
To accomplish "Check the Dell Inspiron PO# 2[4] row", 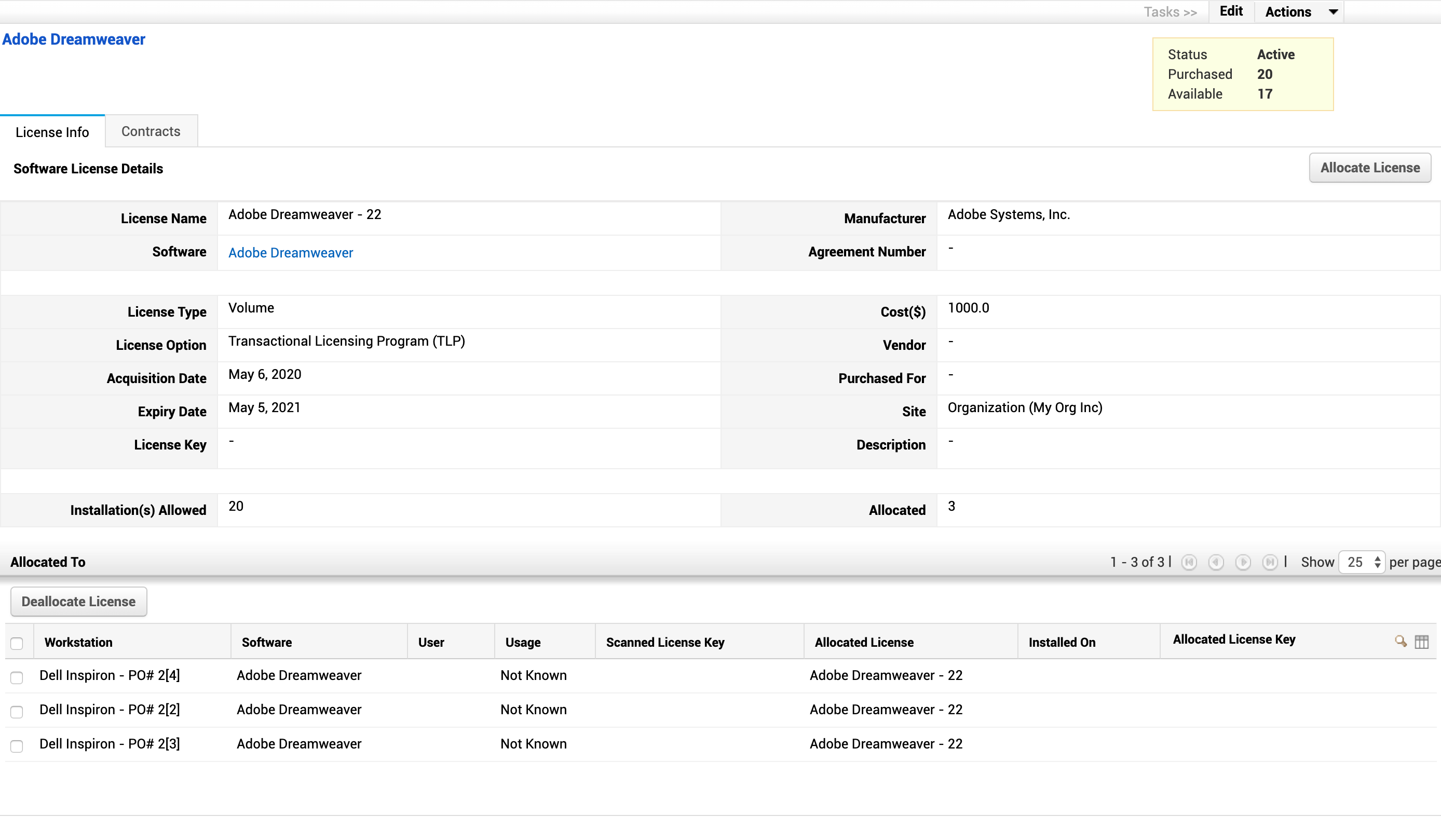I will (x=17, y=677).
